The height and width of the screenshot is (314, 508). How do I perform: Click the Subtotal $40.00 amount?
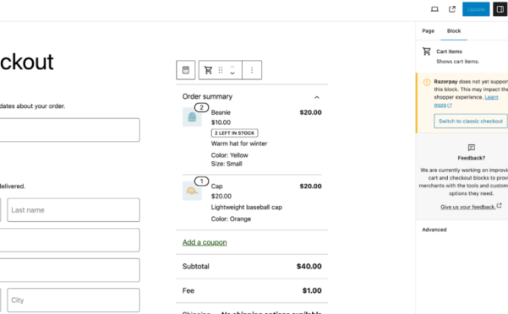(309, 266)
